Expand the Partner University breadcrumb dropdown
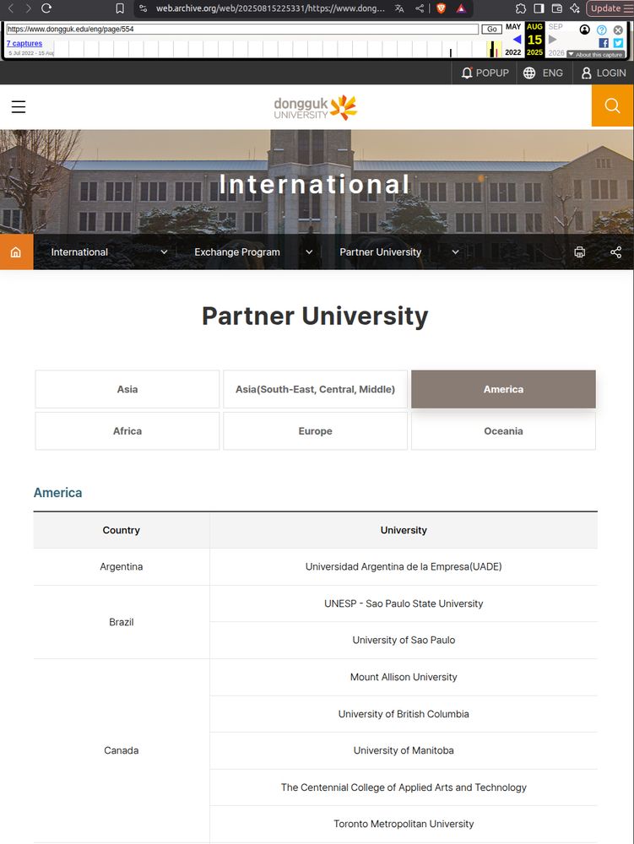Viewport: 634px width, 844px height. click(x=399, y=252)
